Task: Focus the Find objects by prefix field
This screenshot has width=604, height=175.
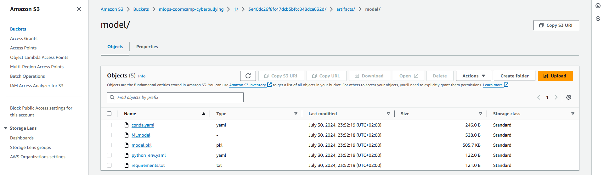Action: click(175, 97)
